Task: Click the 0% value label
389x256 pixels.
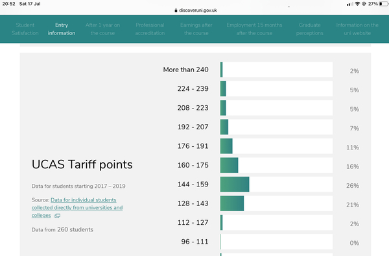Action: (x=354, y=243)
